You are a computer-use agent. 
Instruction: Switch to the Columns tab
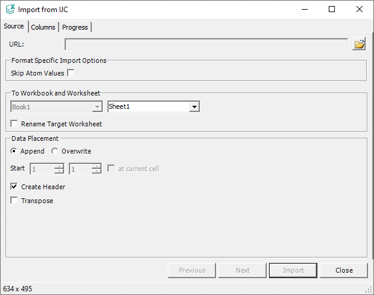coord(43,27)
